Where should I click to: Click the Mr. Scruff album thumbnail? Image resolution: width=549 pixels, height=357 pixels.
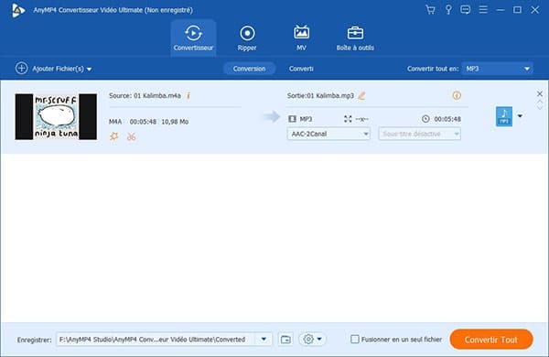coord(56,116)
